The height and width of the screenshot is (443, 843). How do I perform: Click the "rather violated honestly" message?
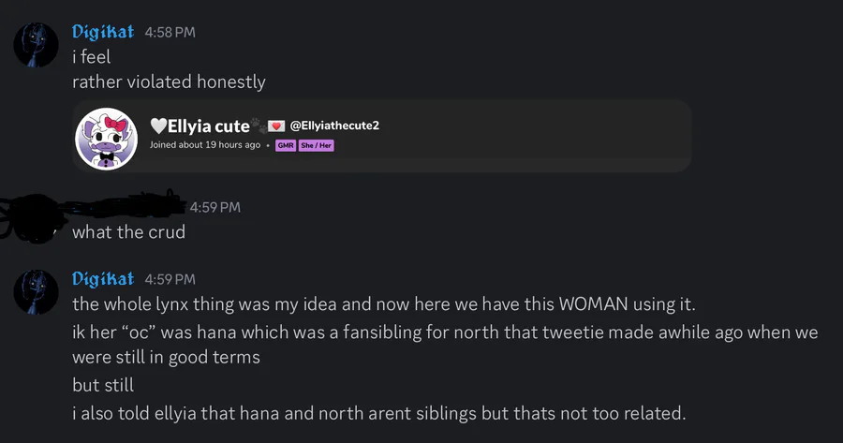point(169,81)
